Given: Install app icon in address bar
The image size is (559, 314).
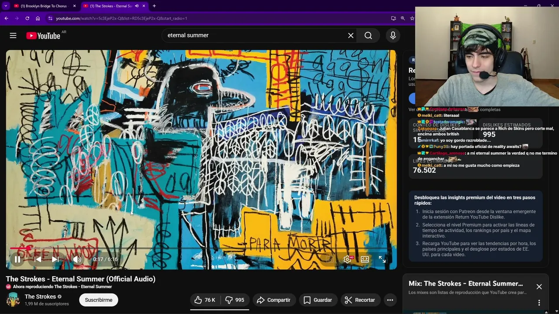Looking at the screenshot, I should pos(393,18).
